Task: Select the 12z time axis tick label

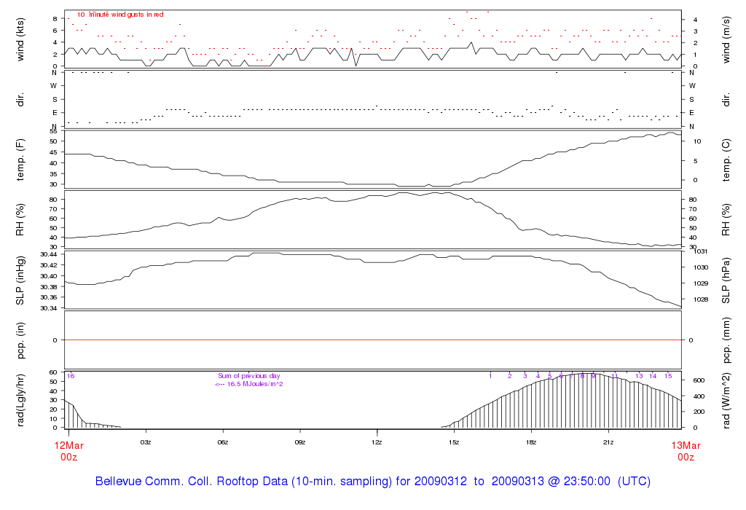Action: 377,442
